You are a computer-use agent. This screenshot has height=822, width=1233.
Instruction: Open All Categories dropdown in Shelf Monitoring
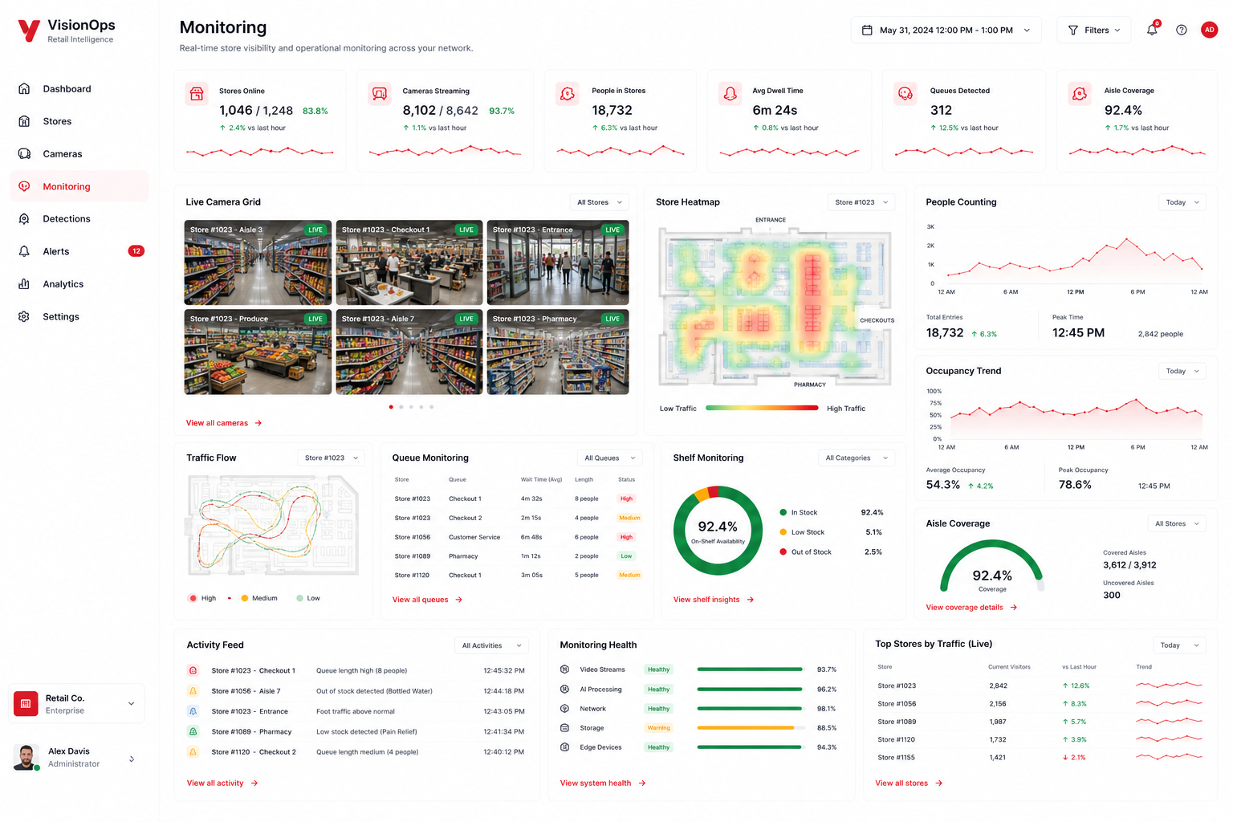coord(856,458)
